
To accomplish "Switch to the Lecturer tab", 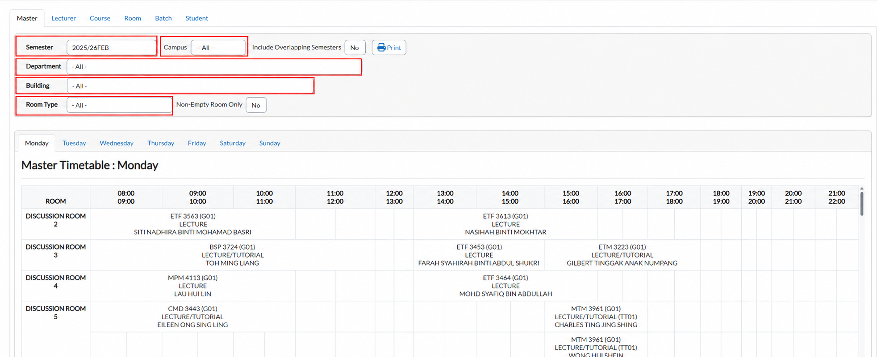I will [63, 18].
